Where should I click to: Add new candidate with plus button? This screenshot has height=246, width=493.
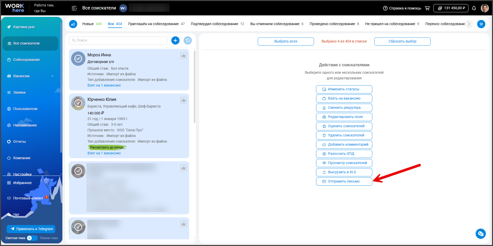(x=175, y=40)
